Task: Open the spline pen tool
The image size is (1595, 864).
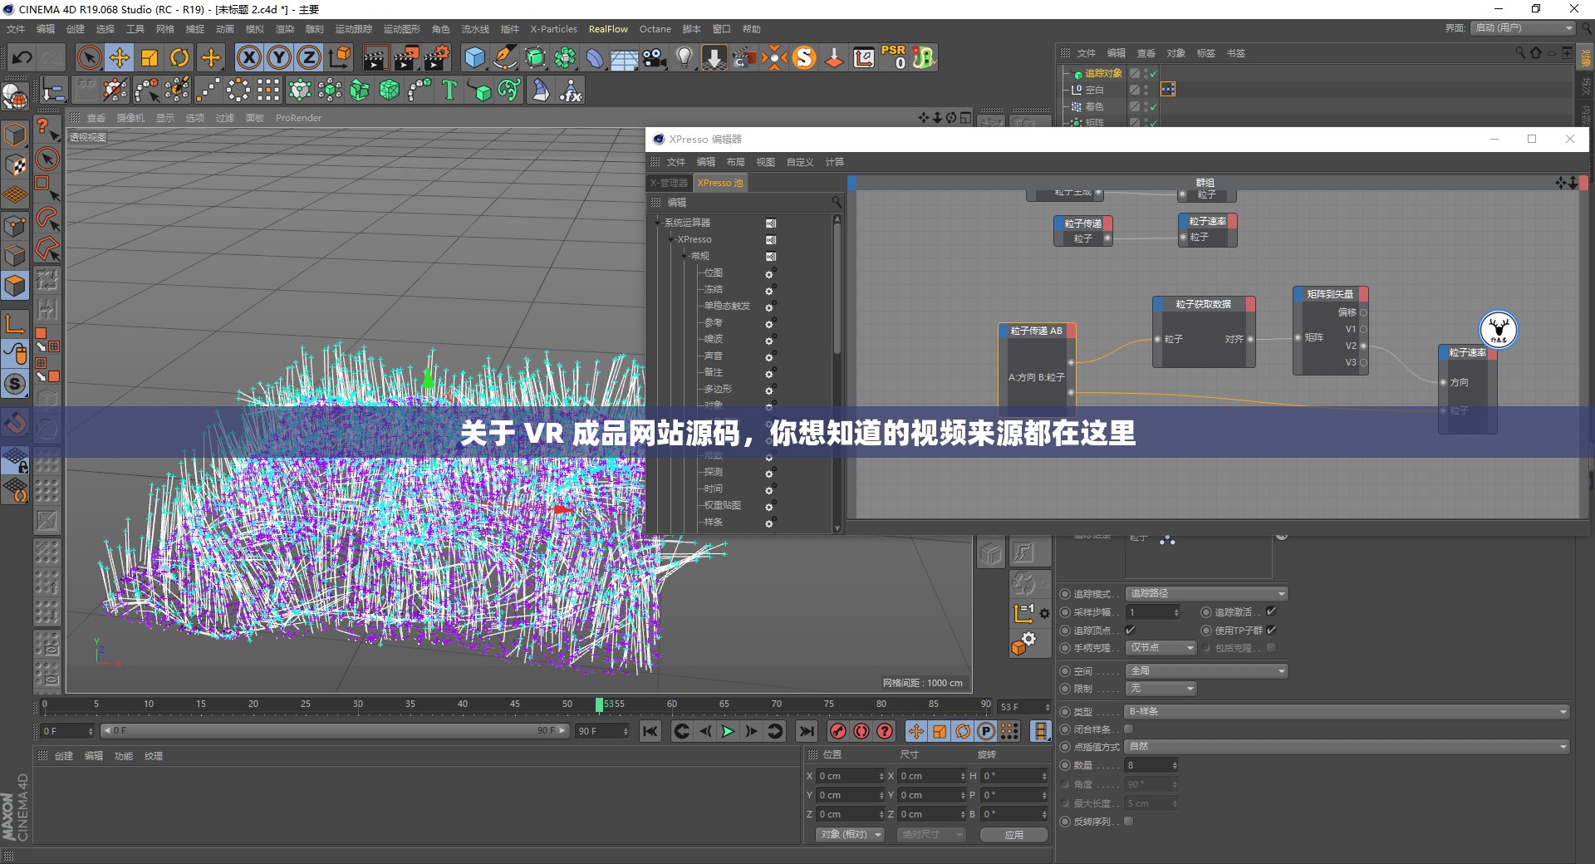Action: pos(504,57)
